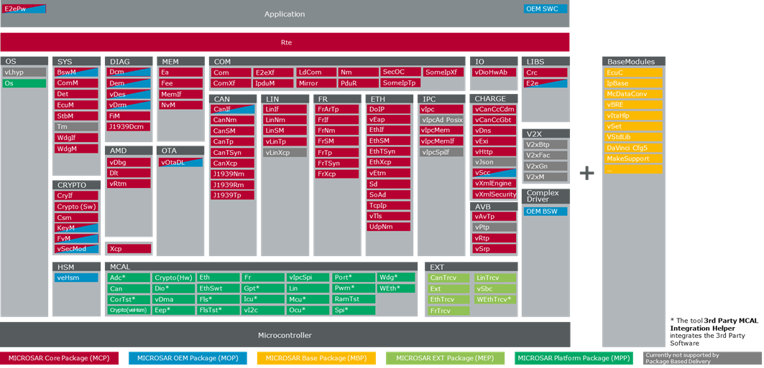Select the J1939Tp module

pyautogui.click(x=233, y=195)
